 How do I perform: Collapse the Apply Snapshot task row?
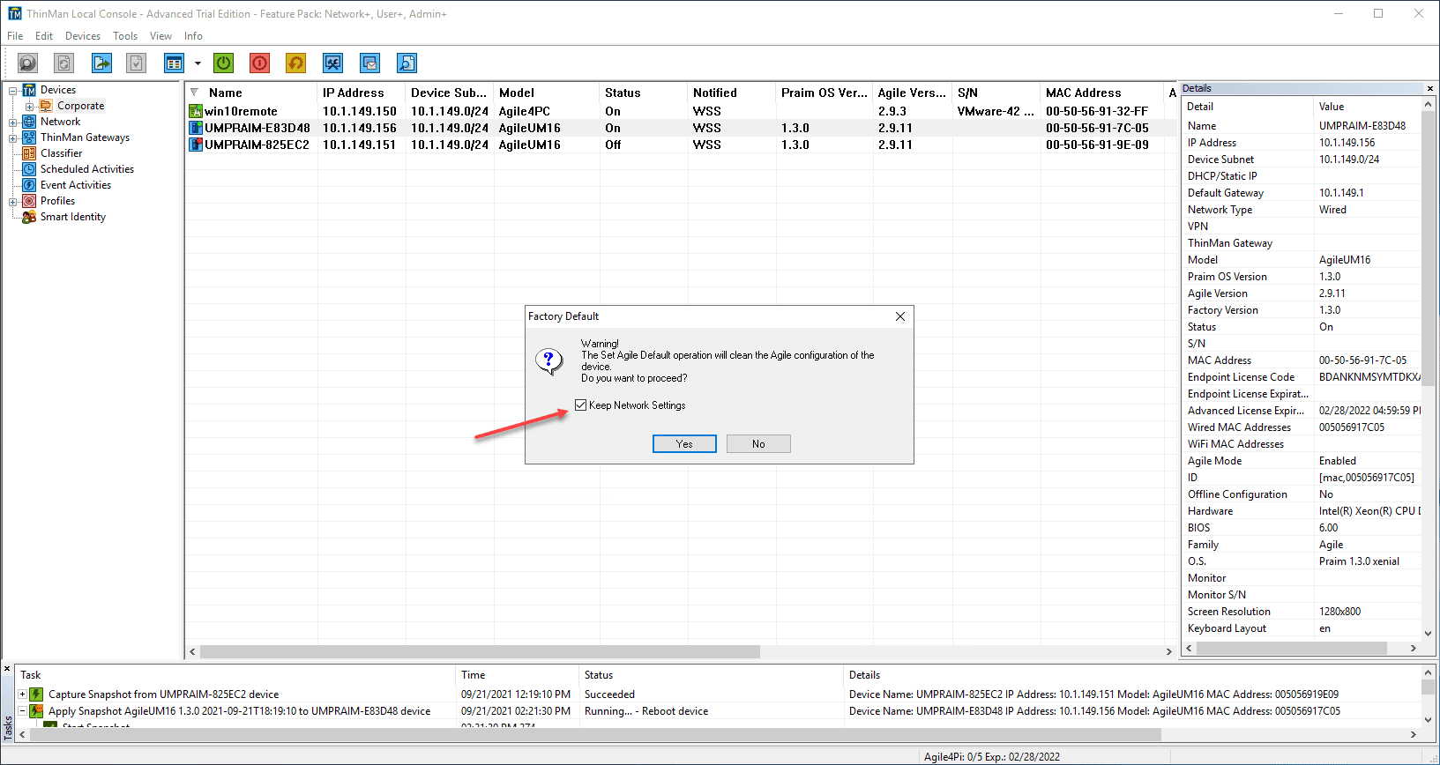22,711
